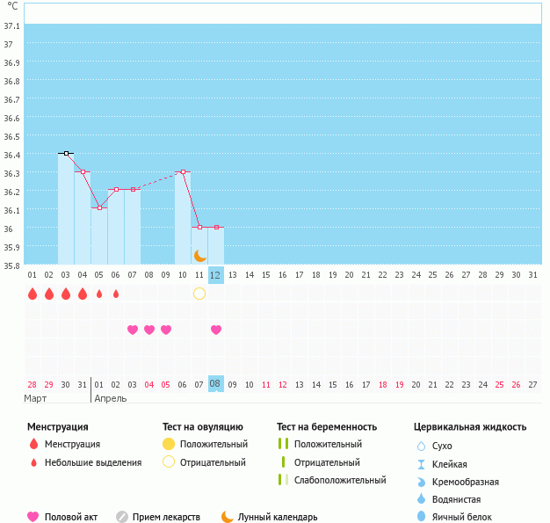
Task: Select the 36.1 temperature point on day 05
Action: tap(99, 208)
